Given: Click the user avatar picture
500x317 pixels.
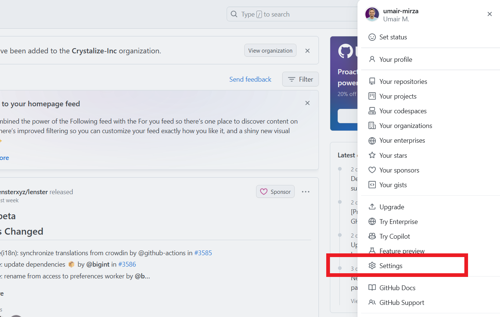Looking at the screenshot, I should tap(372, 14).
